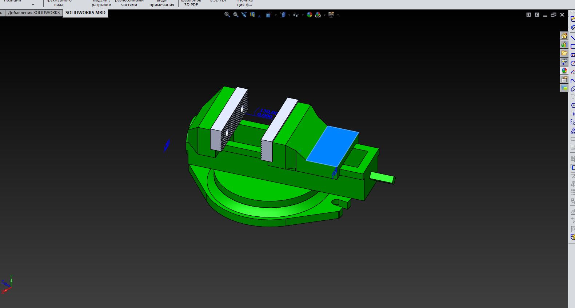Select the Ellipse sketch tool
The width and height of the screenshot is (575, 308).
pos(572,89)
